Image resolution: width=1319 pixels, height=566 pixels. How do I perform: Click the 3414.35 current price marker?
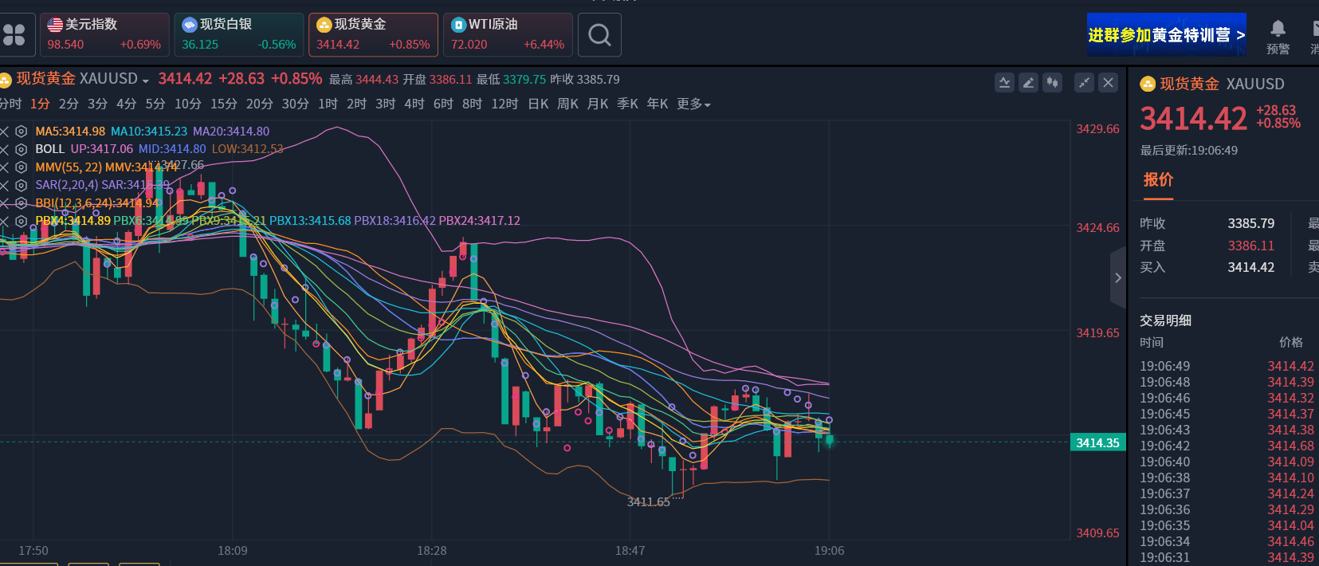pos(1097,442)
